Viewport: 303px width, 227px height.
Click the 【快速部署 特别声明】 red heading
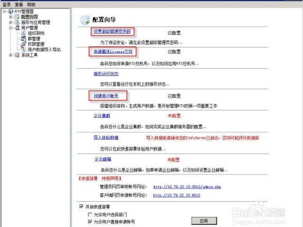100,179
